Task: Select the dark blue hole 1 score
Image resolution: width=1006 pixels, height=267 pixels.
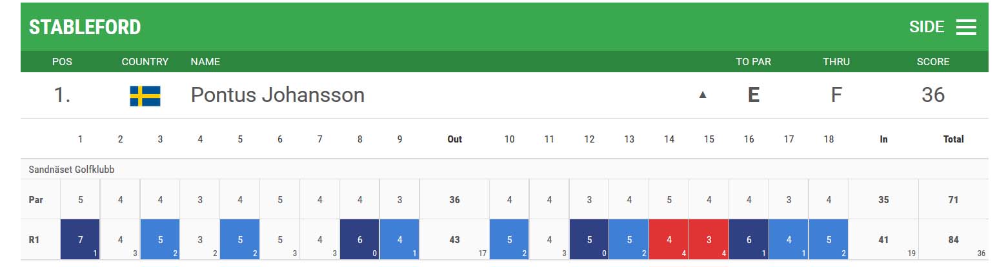Action: pos(80,239)
